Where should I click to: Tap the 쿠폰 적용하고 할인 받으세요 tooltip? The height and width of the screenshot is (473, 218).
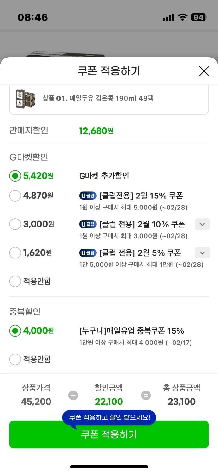point(109,417)
